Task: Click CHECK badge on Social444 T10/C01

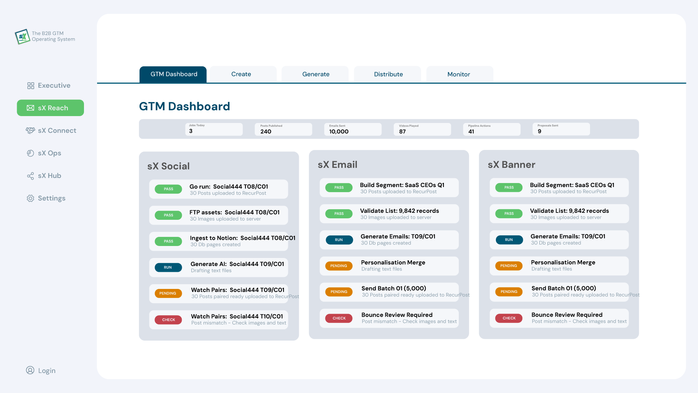Action: point(168,320)
